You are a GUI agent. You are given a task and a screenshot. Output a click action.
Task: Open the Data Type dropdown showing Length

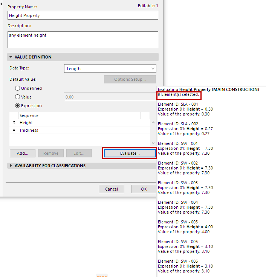(110, 69)
